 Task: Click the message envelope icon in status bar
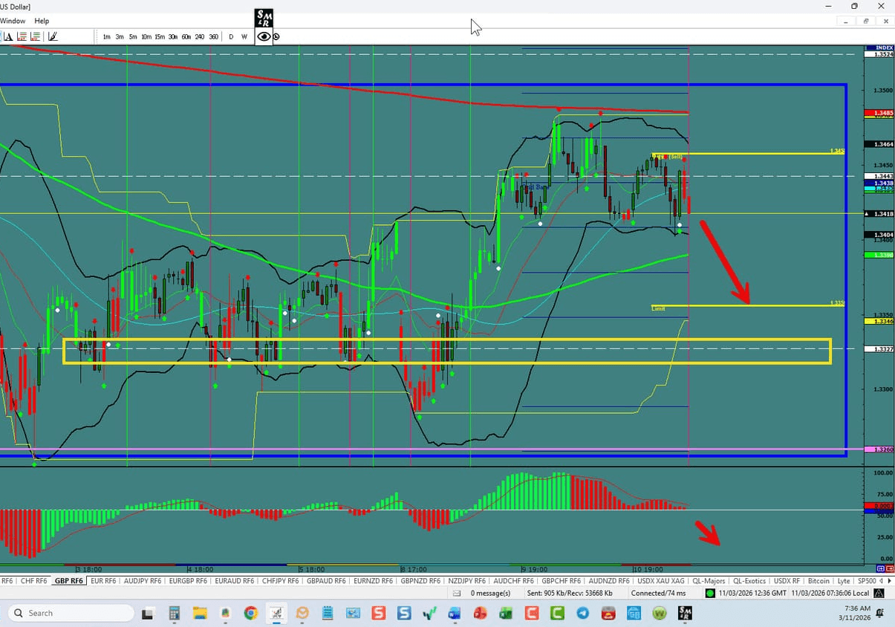click(x=457, y=593)
